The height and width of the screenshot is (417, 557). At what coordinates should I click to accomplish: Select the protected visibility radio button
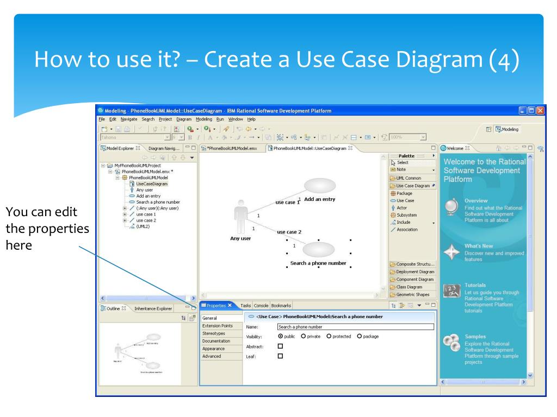click(x=329, y=336)
